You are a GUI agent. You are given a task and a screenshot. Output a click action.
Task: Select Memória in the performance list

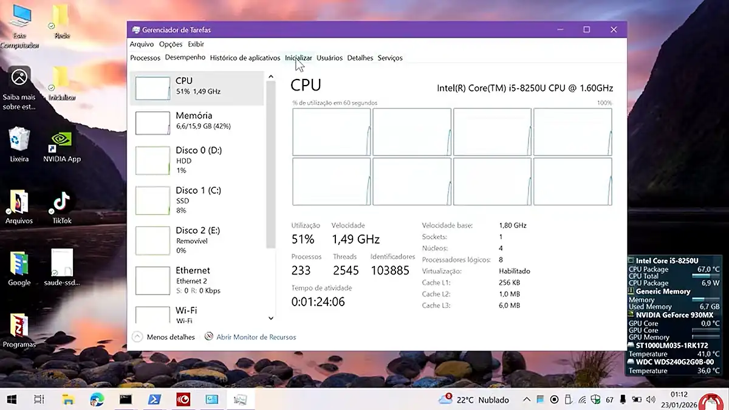(x=197, y=121)
